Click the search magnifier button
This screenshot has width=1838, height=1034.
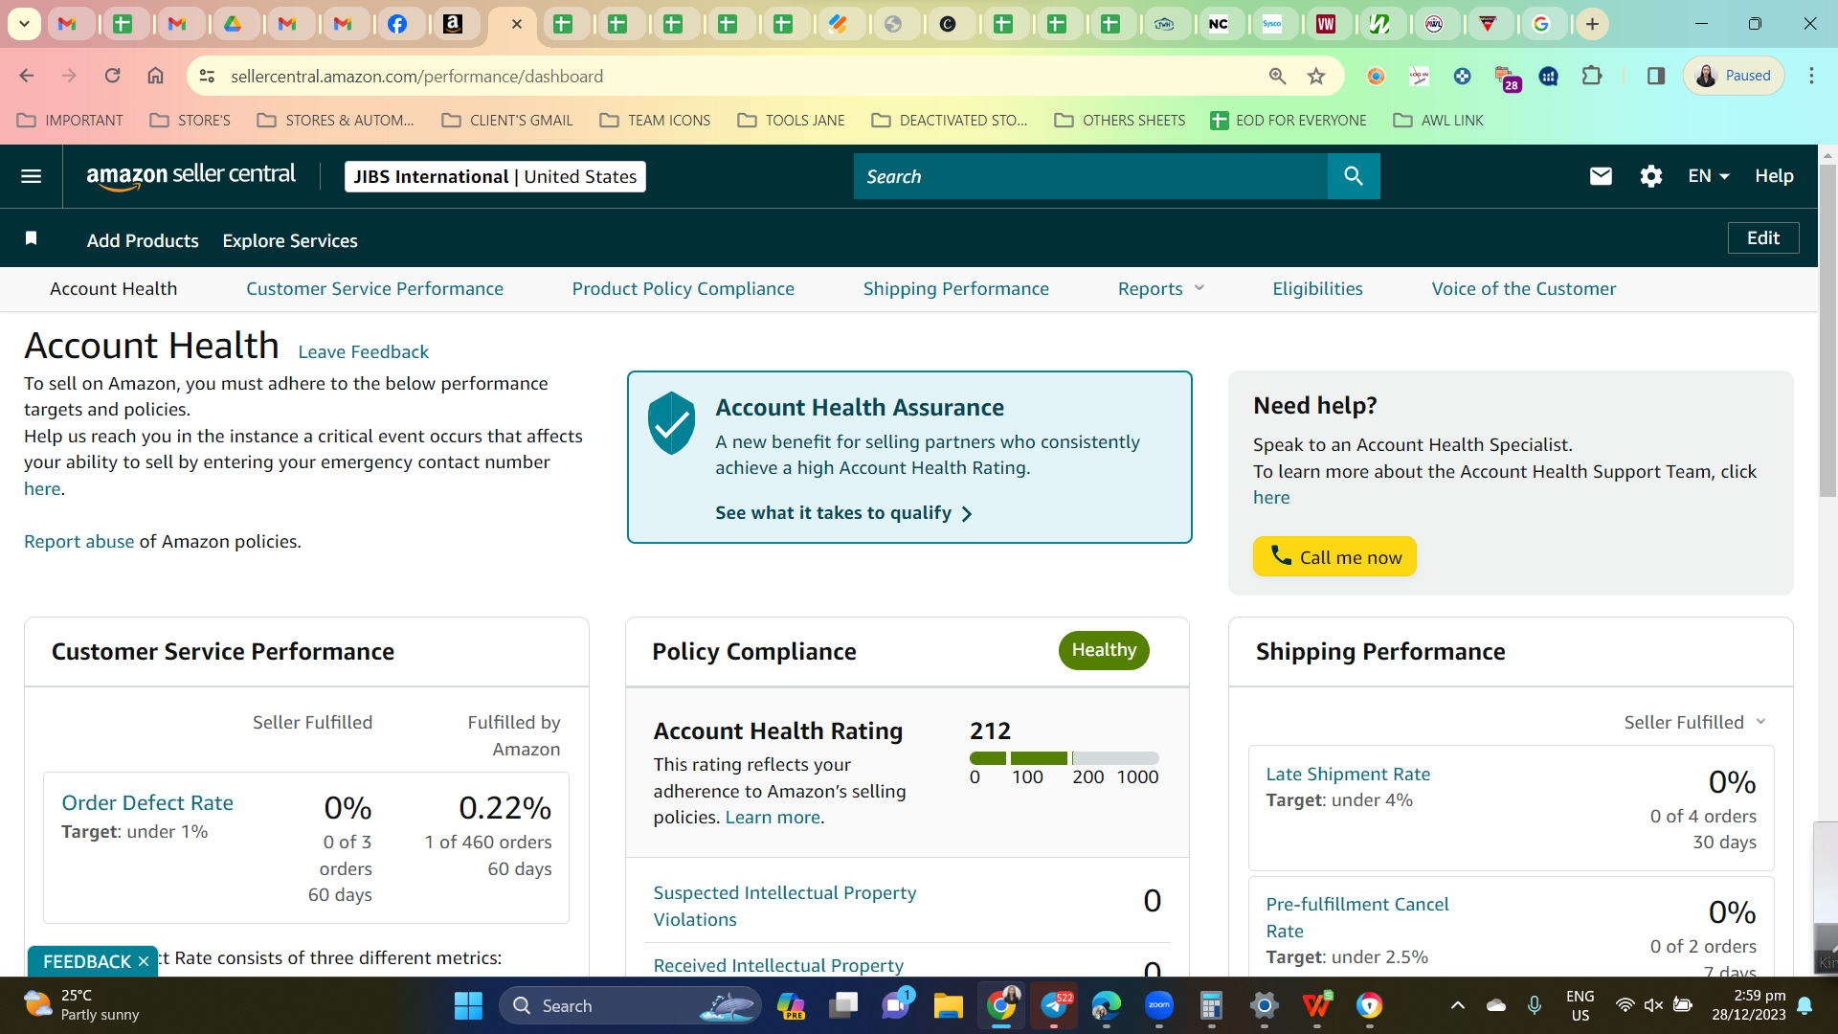[x=1354, y=176]
